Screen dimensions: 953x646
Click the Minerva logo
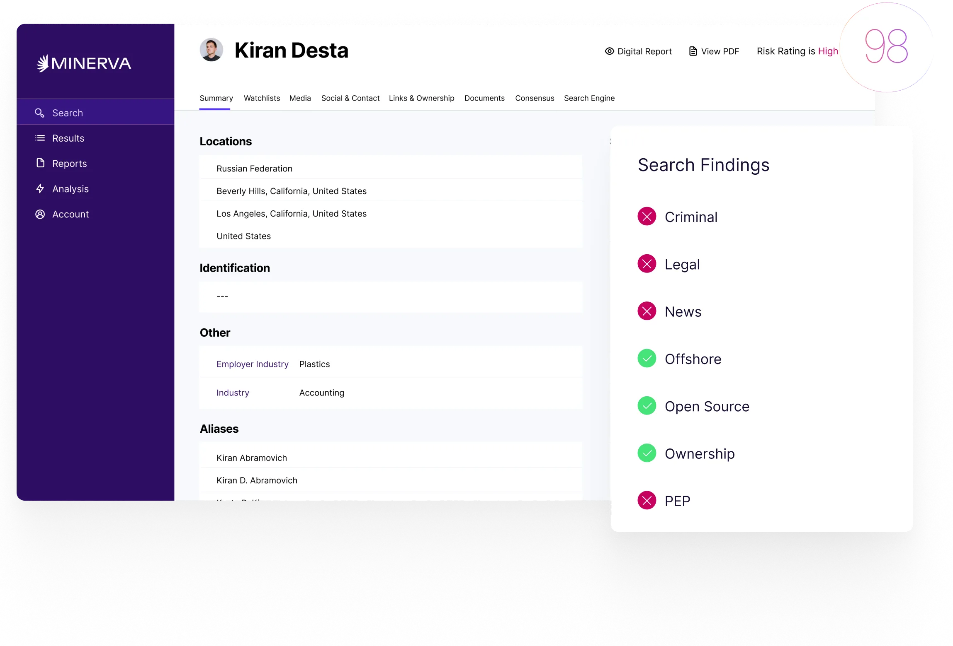point(84,63)
